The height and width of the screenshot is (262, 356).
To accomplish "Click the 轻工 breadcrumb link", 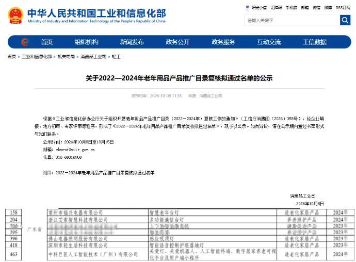I will [116, 57].
